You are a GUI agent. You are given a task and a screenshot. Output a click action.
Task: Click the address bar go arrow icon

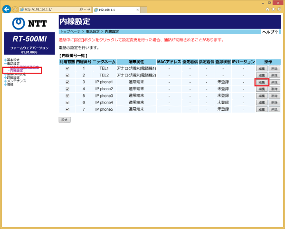tap(89, 10)
